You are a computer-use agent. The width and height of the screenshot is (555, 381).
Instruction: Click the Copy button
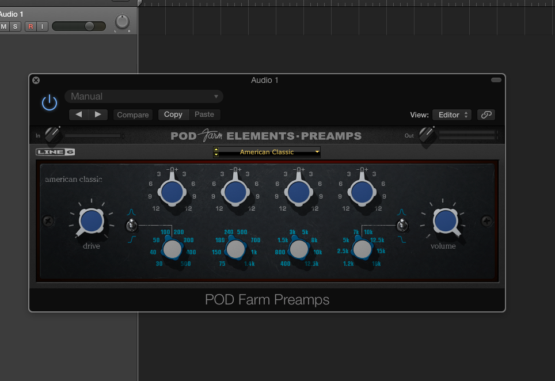(173, 115)
